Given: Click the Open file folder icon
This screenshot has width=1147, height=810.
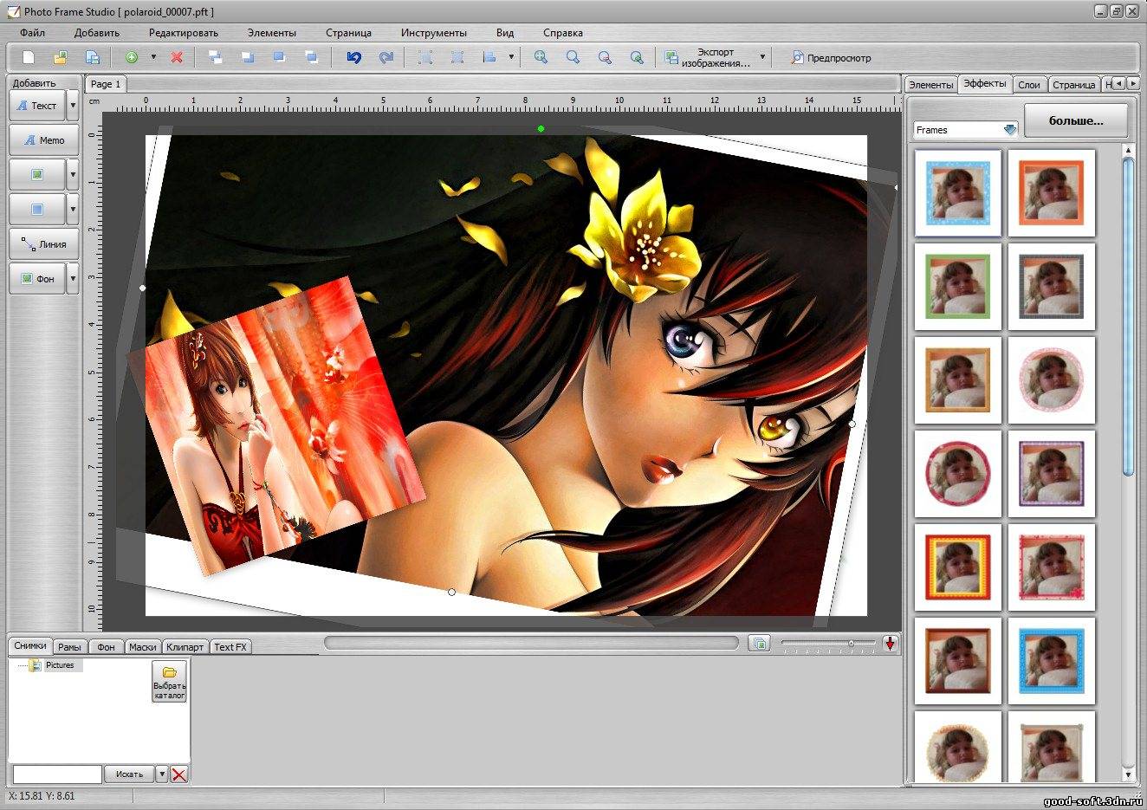Looking at the screenshot, I should (60, 57).
